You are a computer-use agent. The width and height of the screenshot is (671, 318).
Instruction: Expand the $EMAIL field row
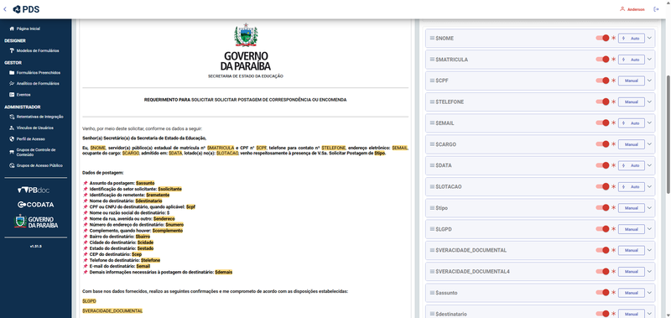point(649,123)
